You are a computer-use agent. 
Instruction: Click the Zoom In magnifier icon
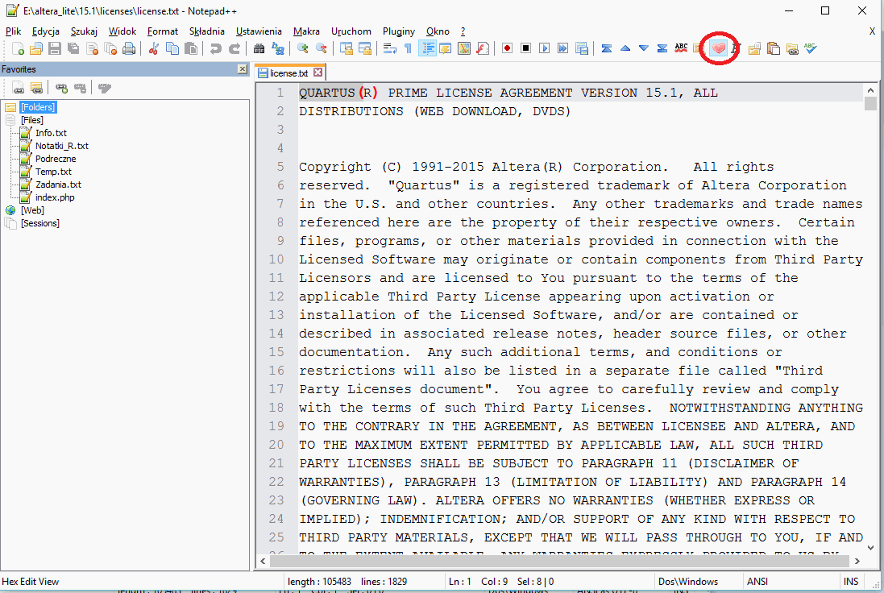tap(303, 48)
